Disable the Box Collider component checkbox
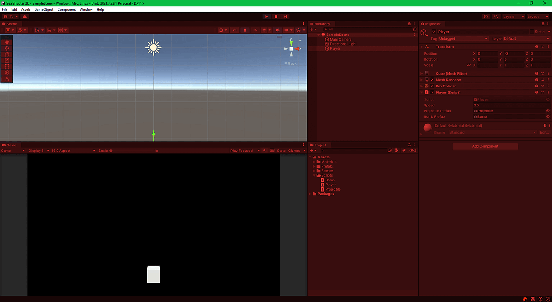 432,86
